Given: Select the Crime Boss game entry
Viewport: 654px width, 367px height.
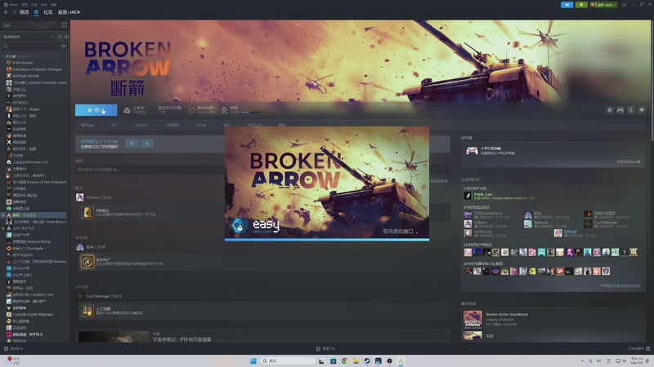Looking at the screenshot, I should point(35,222).
